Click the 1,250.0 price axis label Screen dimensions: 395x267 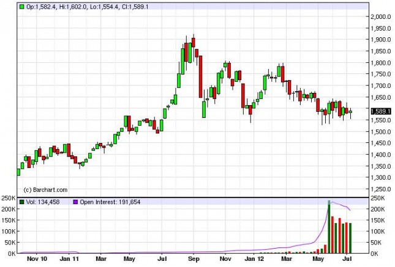(x=381, y=189)
